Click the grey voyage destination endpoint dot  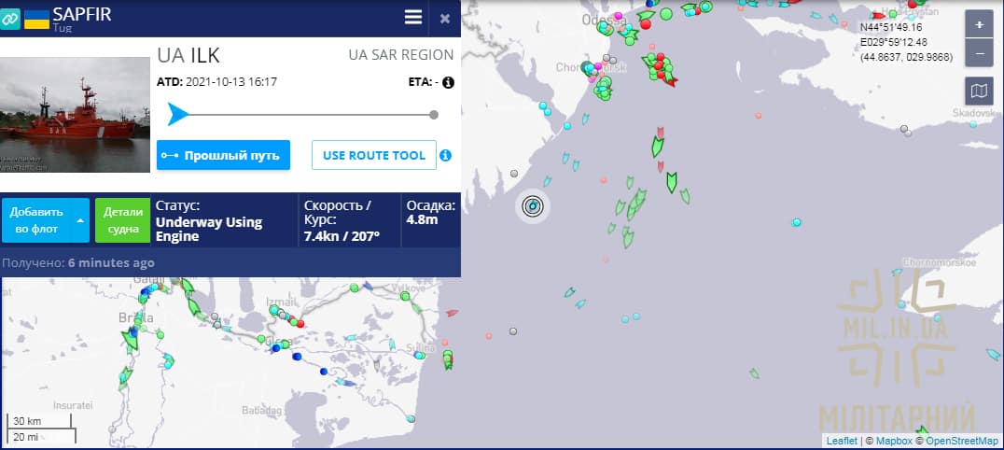tap(434, 115)
